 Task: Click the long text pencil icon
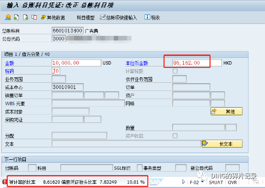pyautogui.click(x=205, y=144)
